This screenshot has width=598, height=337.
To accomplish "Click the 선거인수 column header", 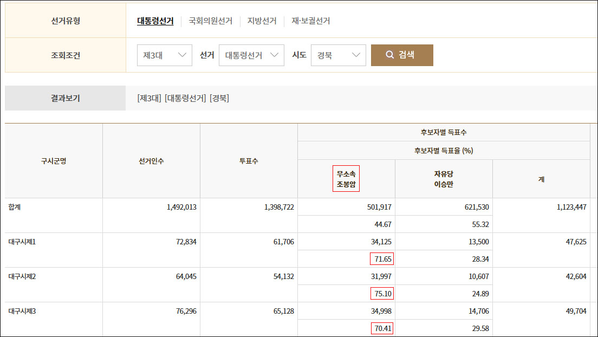I will 151,160.
